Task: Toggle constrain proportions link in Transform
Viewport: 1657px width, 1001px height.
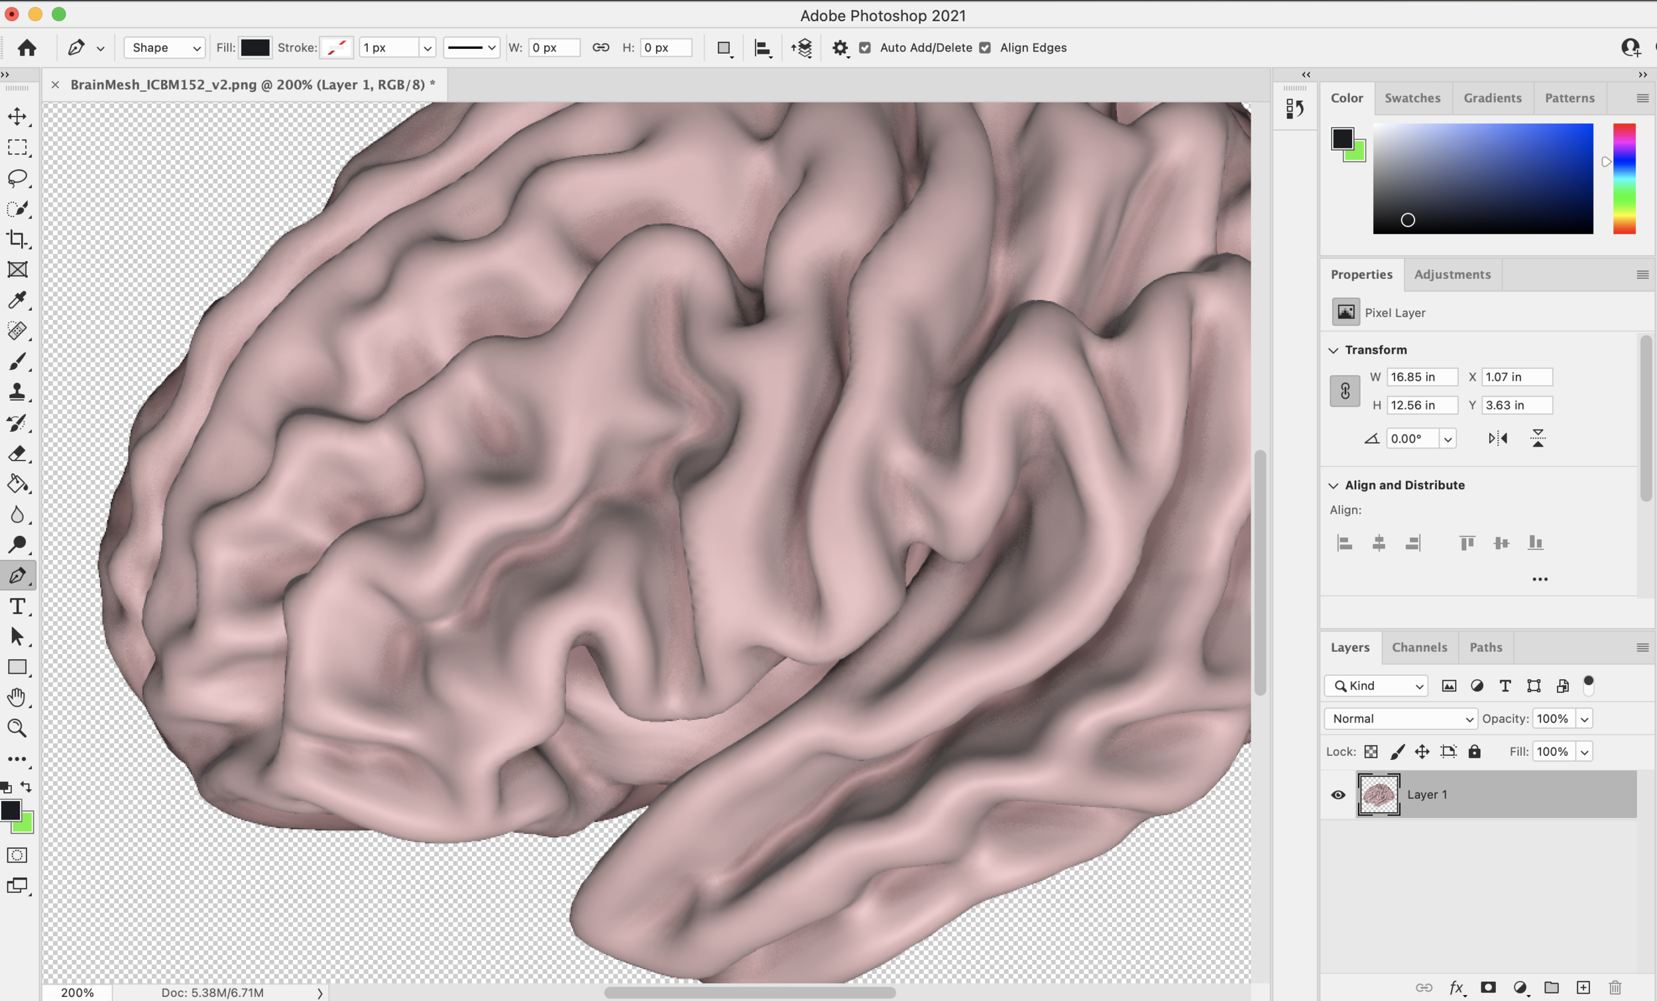Action: coord(1345,391)
